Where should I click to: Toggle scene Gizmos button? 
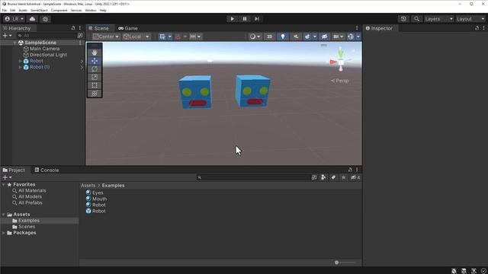point(351,37)
